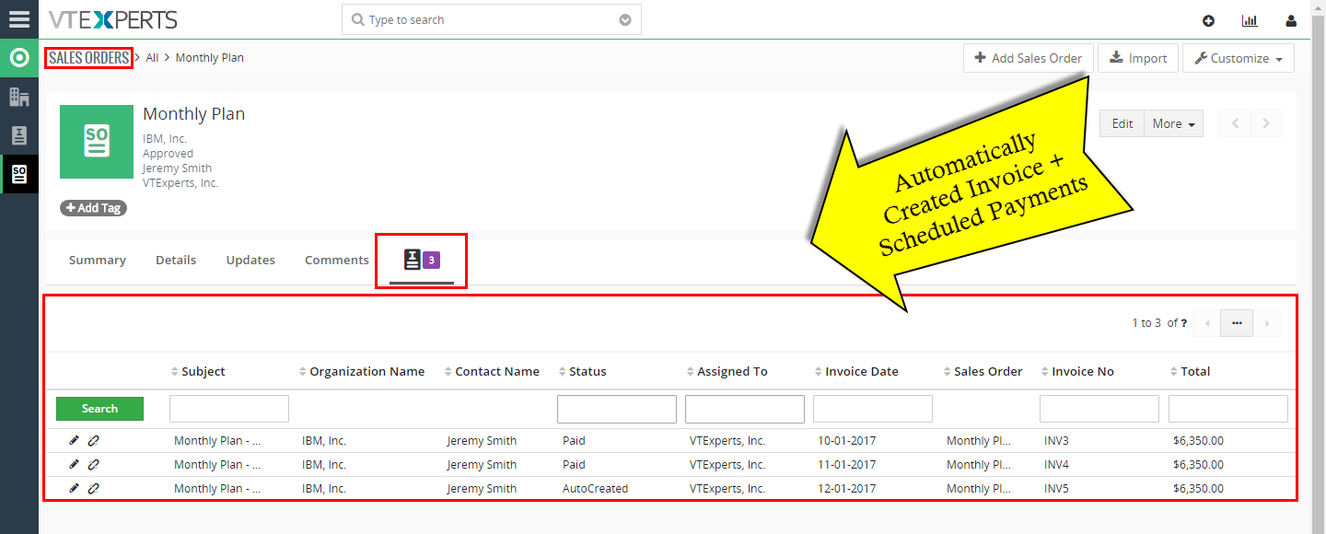
Task: Open the Customize dropdown
Action: (x=1239, y=58)
